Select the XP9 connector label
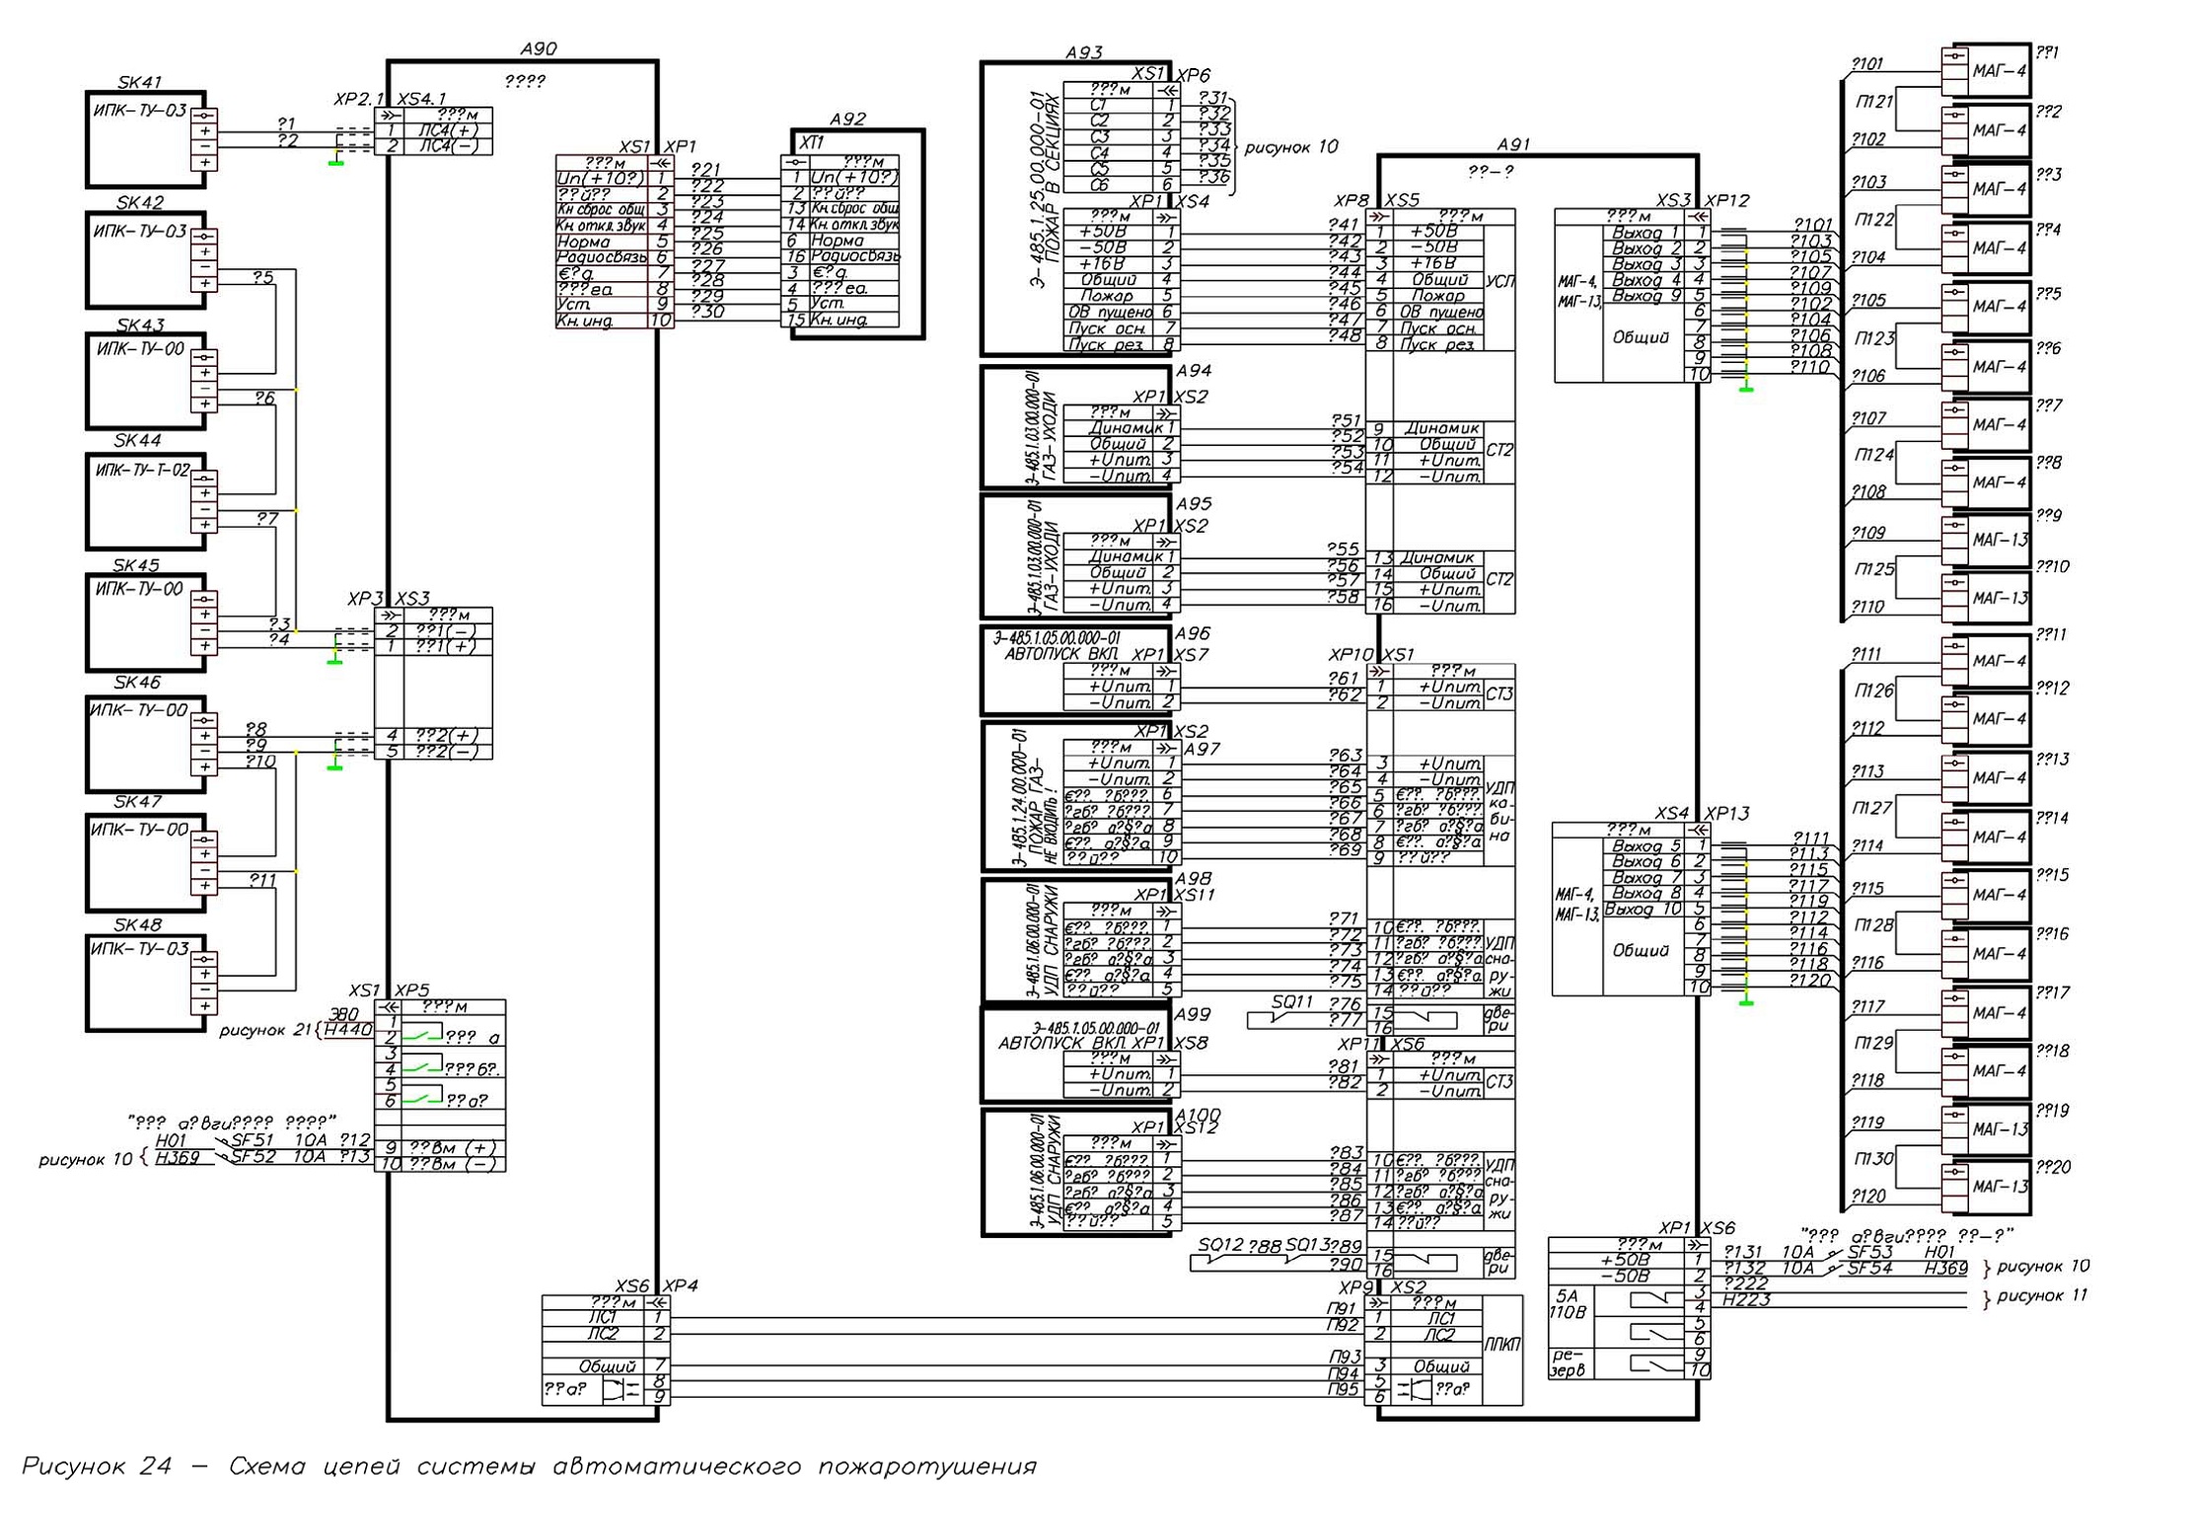This screenshot has width=2192, height=1534. 1356,1288
